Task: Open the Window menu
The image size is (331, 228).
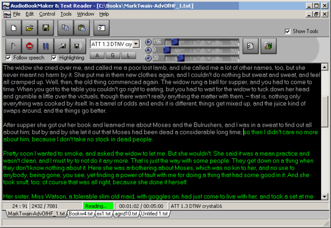Action: coord(86,14)
